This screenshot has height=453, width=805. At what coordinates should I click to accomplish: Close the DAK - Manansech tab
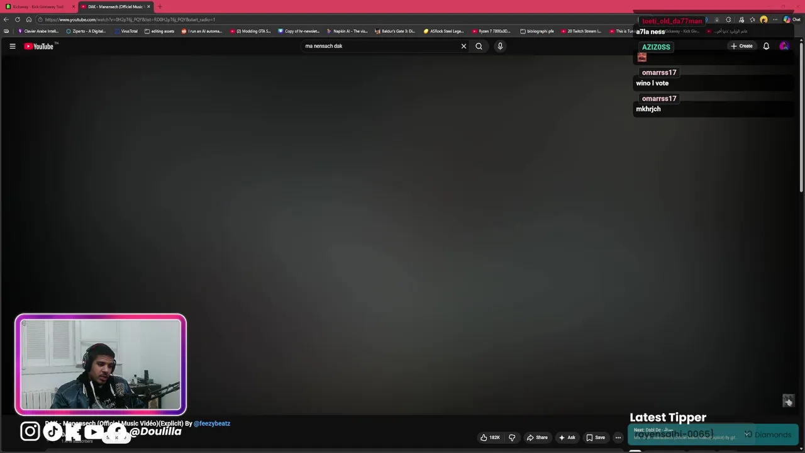[149, 6]
